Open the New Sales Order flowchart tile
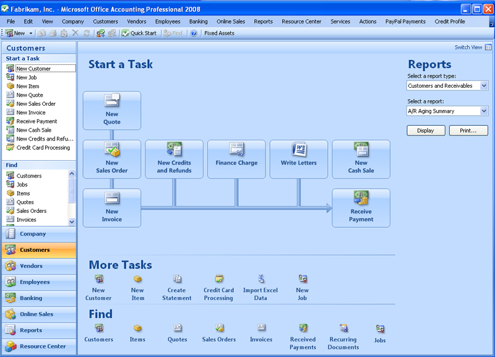The height and width of the screenshot is (357, 495). tap(112, 159)
